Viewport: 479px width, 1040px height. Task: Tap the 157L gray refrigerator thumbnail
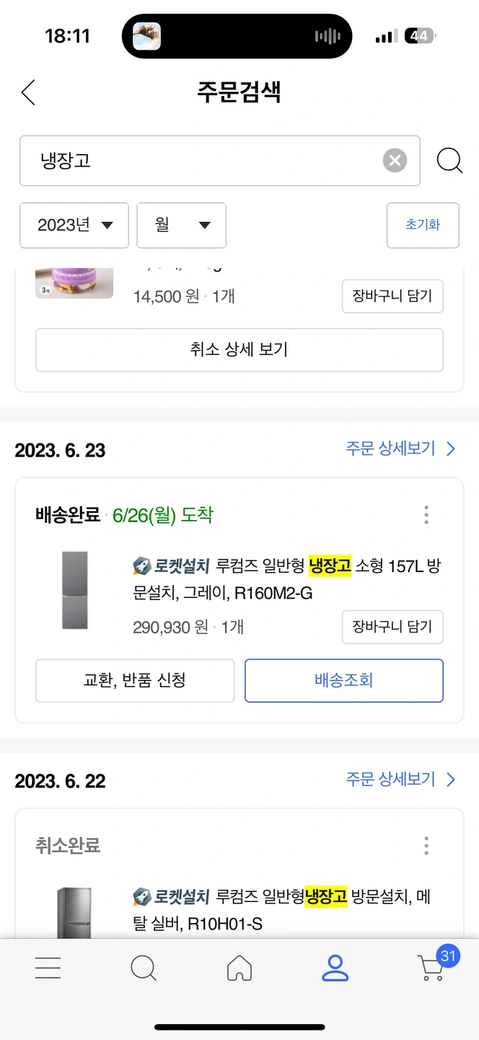[x=75, y=590]
